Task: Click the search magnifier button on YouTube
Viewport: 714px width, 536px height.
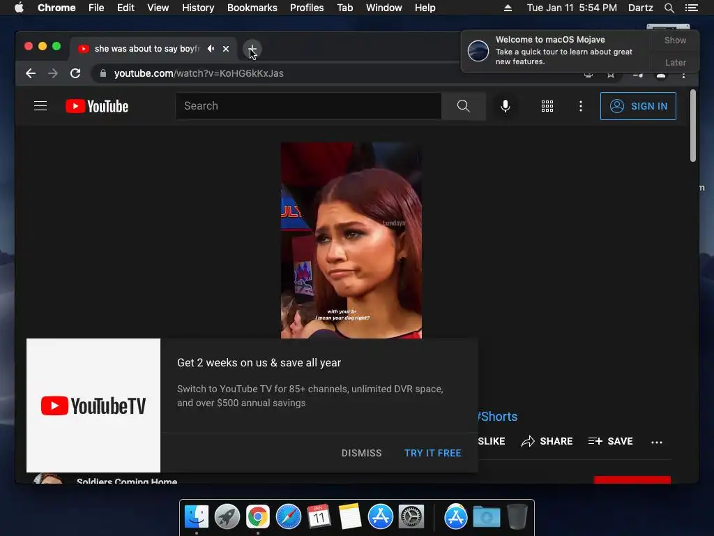Action: point(463,106)
